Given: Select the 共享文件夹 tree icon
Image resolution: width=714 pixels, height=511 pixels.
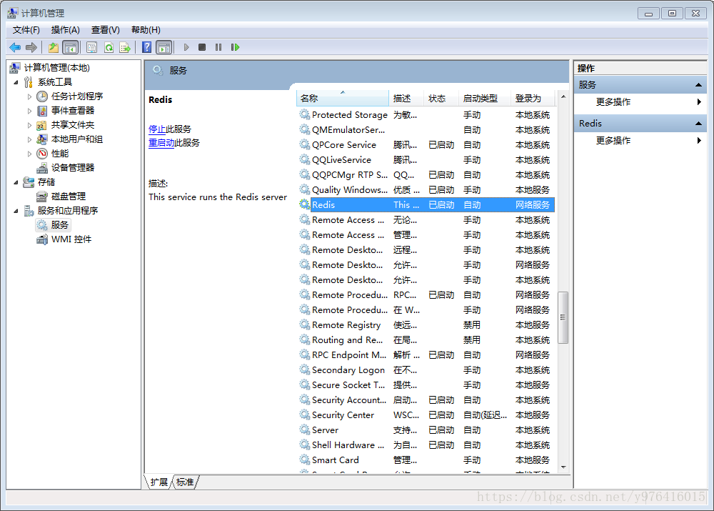Looking at the screenshot, I should click(42, 125).
